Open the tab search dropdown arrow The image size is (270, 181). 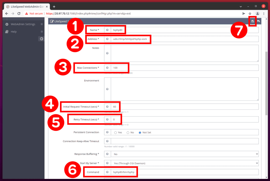point(241,7)
